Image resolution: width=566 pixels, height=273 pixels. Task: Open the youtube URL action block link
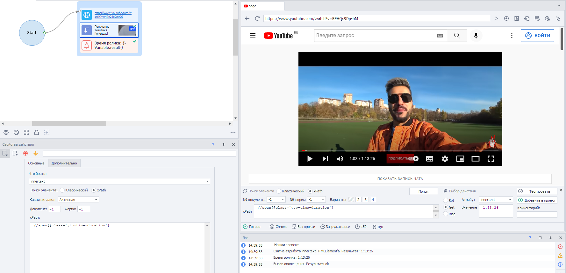pos(113,15)
